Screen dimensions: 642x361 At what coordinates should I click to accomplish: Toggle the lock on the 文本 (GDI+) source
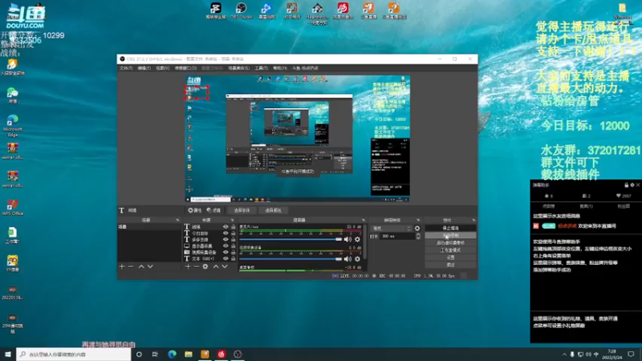(x=233, y=258)
